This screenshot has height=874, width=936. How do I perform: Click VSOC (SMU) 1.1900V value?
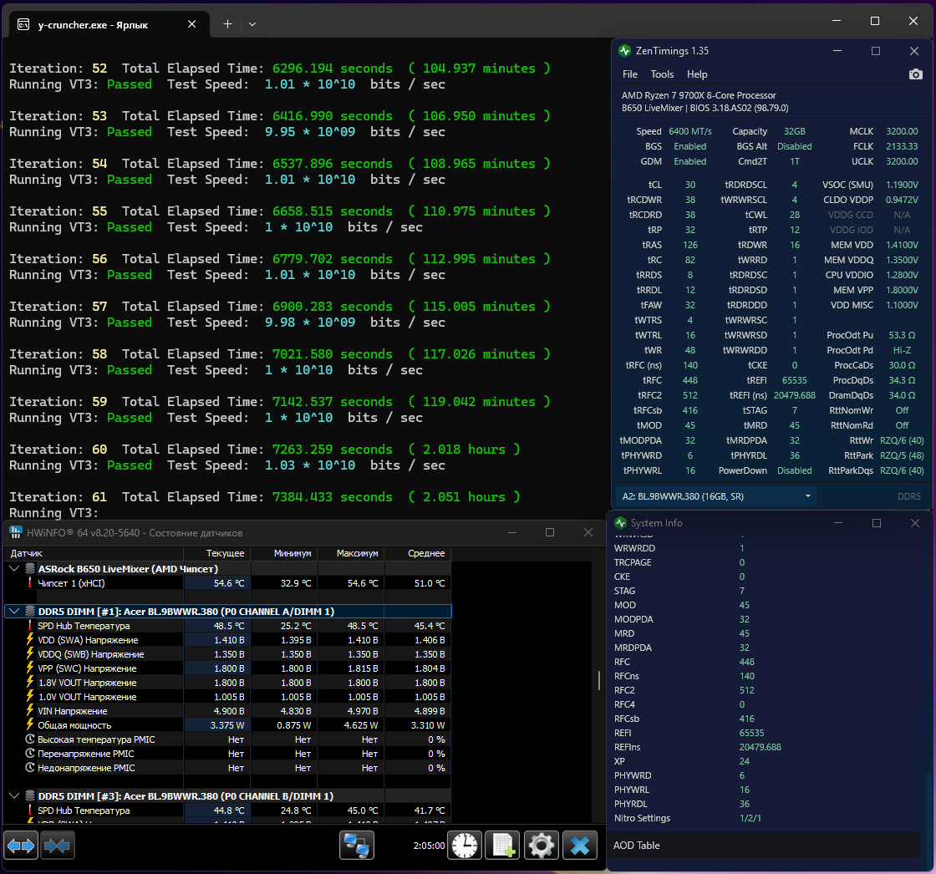pos(902,185)
